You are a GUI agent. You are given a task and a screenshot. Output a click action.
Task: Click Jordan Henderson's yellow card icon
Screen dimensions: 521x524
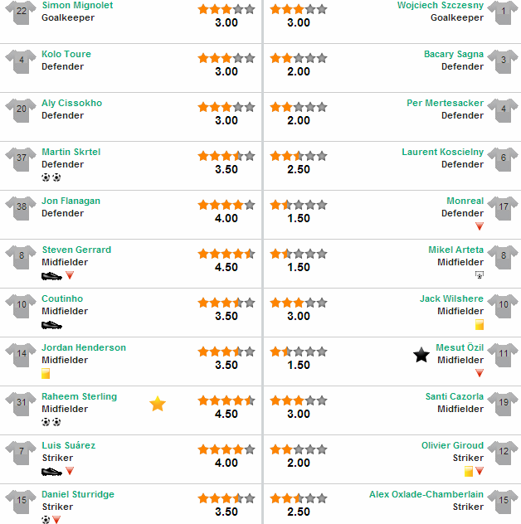coord(46,373)
